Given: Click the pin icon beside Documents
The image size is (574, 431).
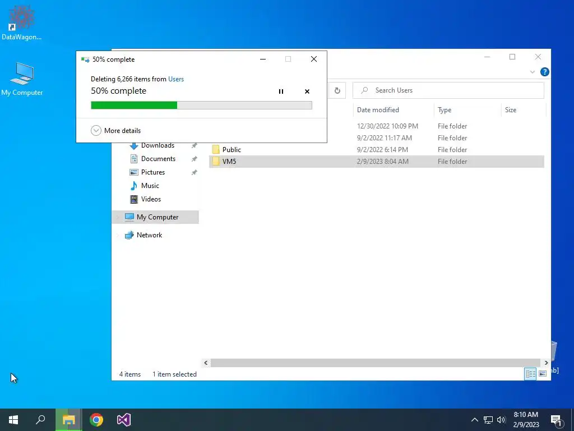Looking at the screenshot, I should 194,159.
